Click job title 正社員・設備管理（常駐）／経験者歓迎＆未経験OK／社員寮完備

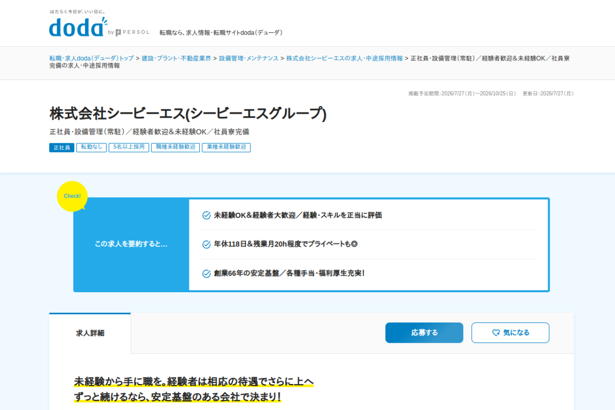point(149,132)
